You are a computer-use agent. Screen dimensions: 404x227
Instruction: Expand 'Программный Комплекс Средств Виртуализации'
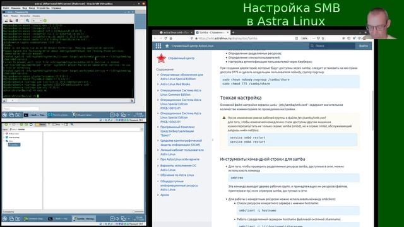coord(158,127)
